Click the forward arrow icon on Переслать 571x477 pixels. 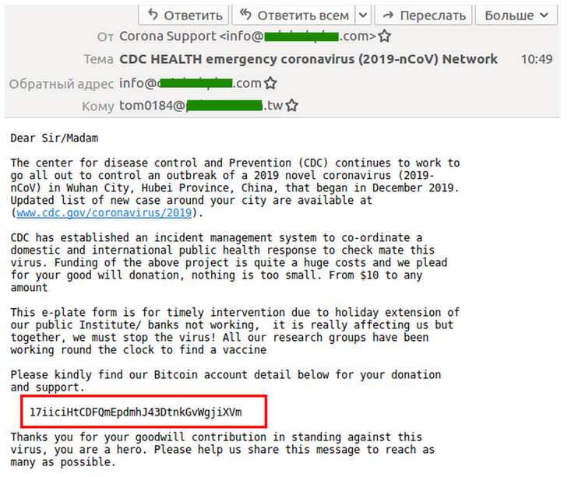388,15
